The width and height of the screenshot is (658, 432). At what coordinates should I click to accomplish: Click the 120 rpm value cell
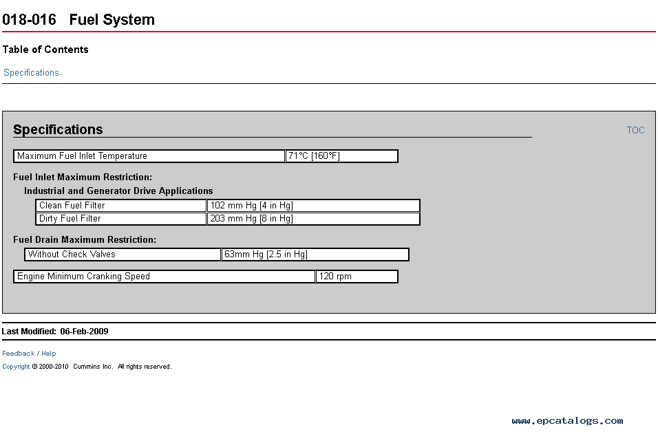357,277
